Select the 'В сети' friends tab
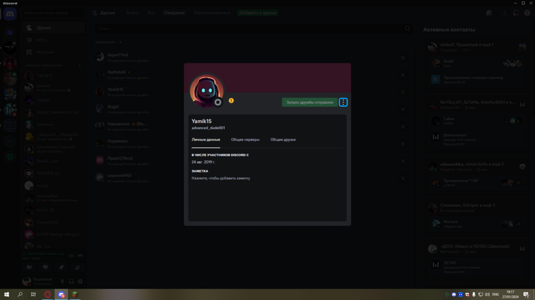The width and height of the screenshot is (535, 300). coord(132,13)
